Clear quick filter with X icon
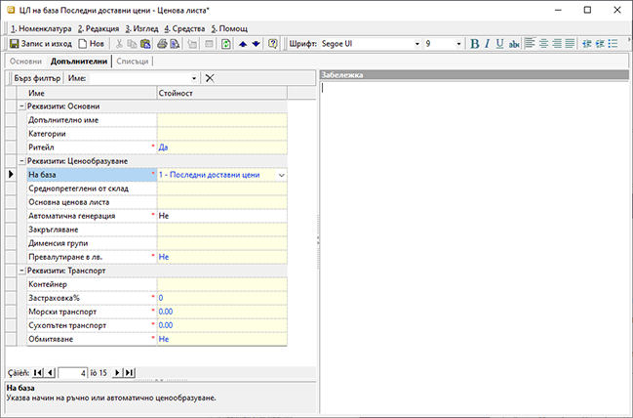The height and width of the screenshot is (418, 633). pos(210,78)
